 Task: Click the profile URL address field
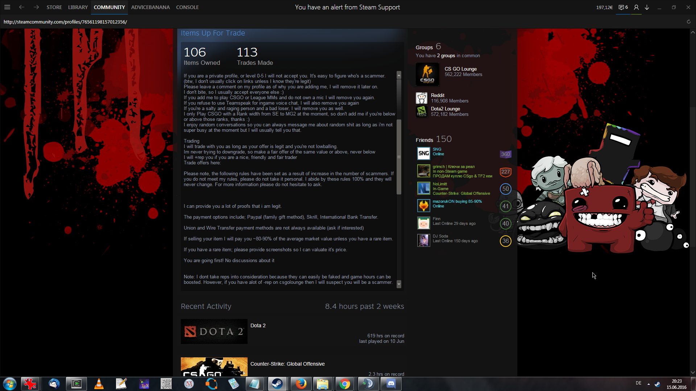pos(65,22)
